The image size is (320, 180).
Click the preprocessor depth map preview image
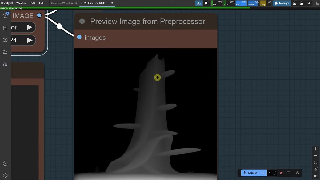(145, 114)
